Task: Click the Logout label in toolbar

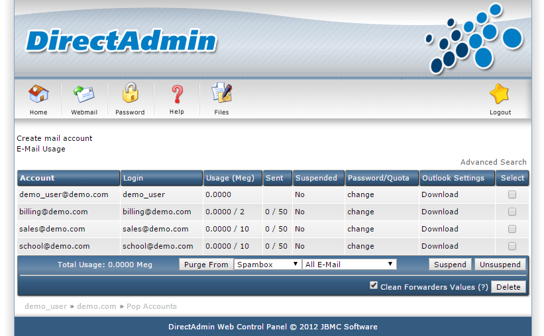Action: pos(500,112)
